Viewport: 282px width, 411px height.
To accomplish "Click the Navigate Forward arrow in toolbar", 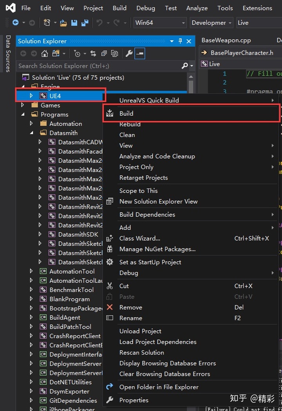I will (x=32, y=23).
